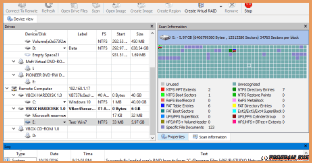Close the Drives panel
Screen dimensions: 312x163
point(152,26)
